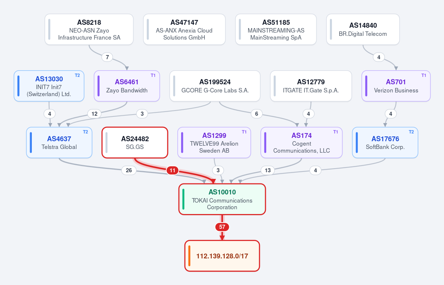Click the T1 badge on AS6461
The height and width of the screenshot is (285, 444).
point(153,75)
